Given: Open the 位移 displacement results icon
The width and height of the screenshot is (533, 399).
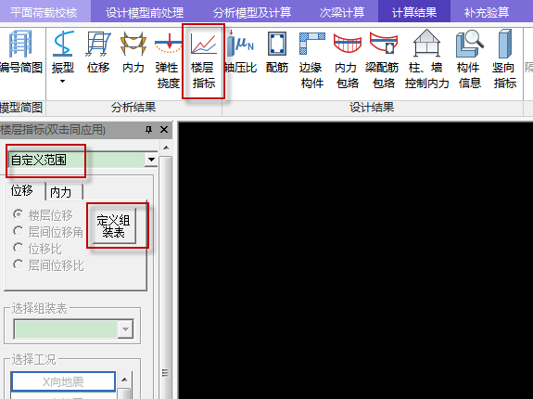Looking at the screenshot, I should click(x=98, y=52).
